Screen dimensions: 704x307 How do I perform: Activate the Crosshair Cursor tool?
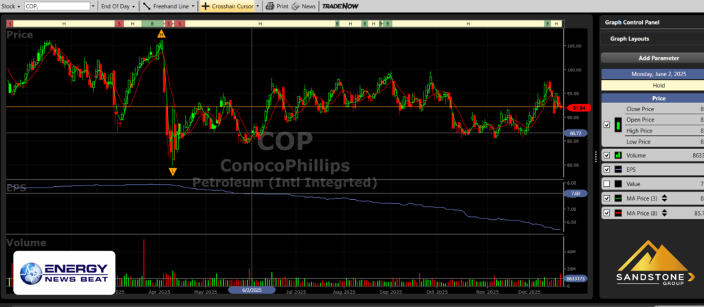[228, 6]
